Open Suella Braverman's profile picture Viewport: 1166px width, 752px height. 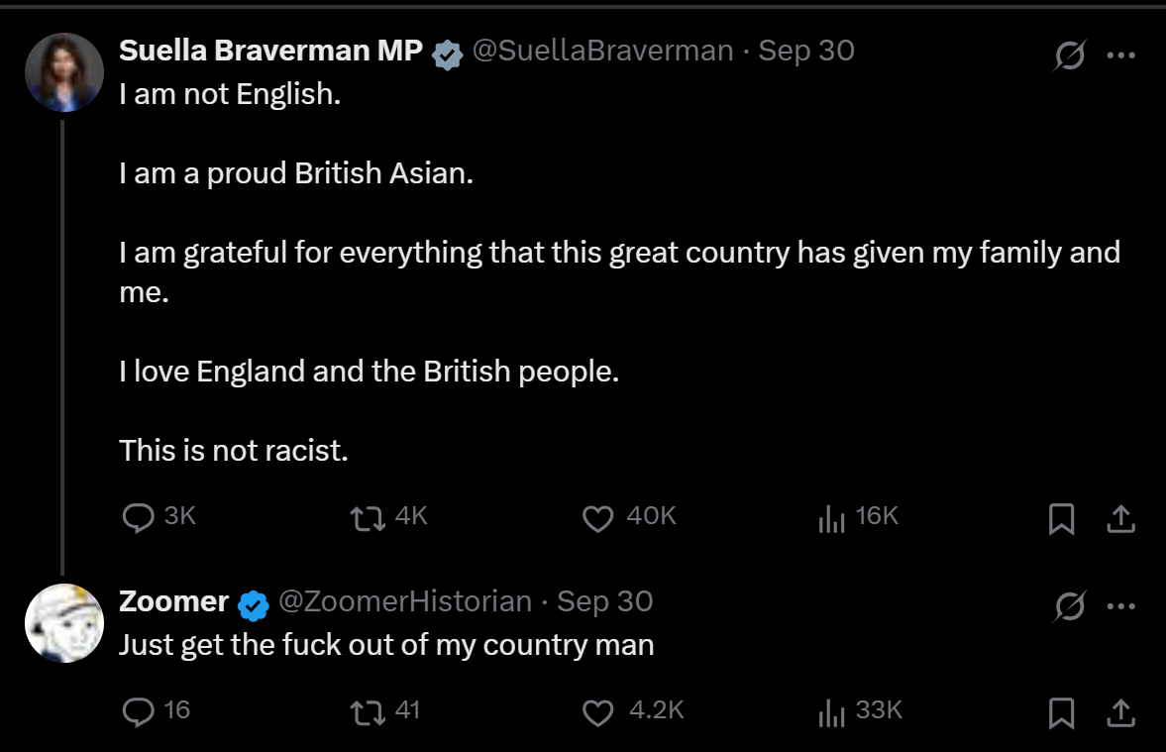coord(64,72)
